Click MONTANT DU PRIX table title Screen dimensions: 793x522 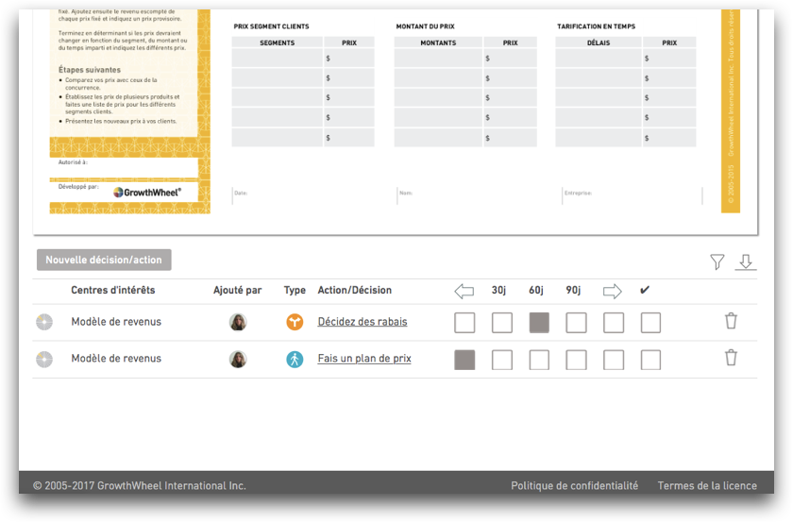pyautogui.click(x=426, y=26)
